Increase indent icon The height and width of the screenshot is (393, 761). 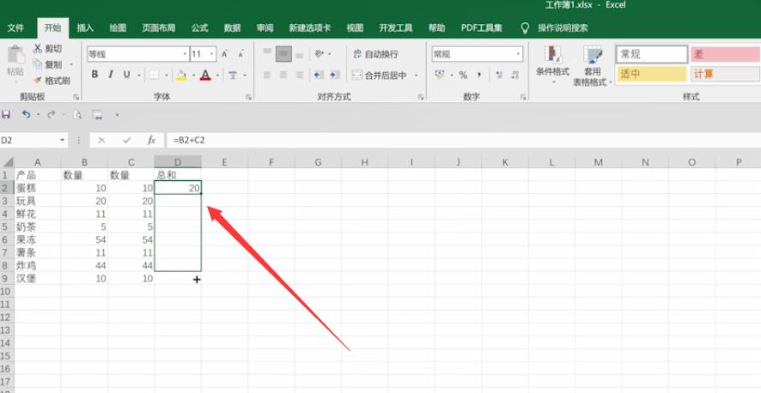(x=334, y=76)
